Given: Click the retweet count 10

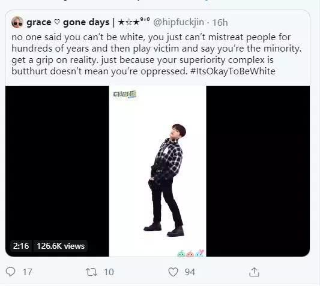Looking at the screenshot, I should [109, 272].
